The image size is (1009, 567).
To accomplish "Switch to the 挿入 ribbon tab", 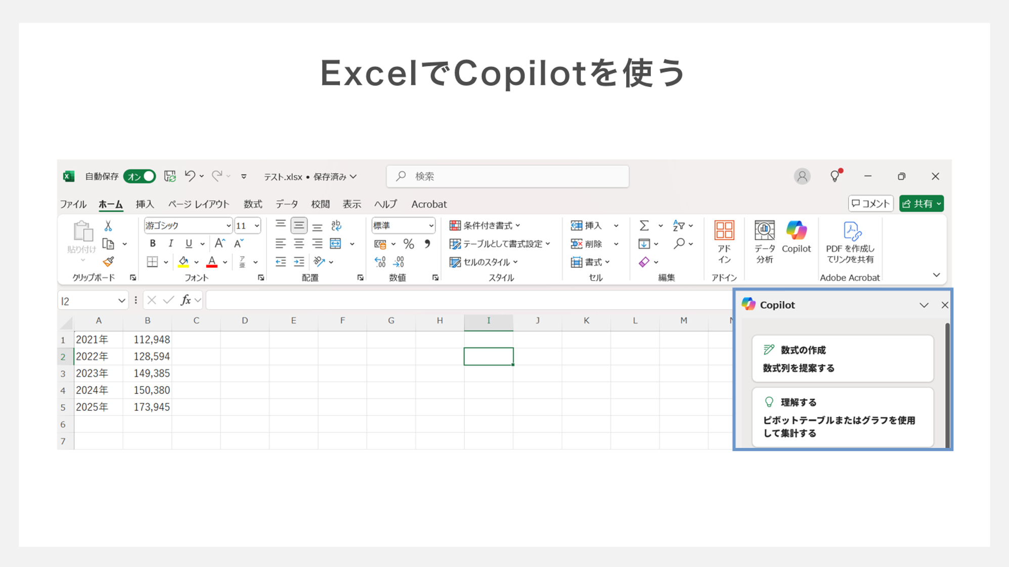I will click(145, 204).
